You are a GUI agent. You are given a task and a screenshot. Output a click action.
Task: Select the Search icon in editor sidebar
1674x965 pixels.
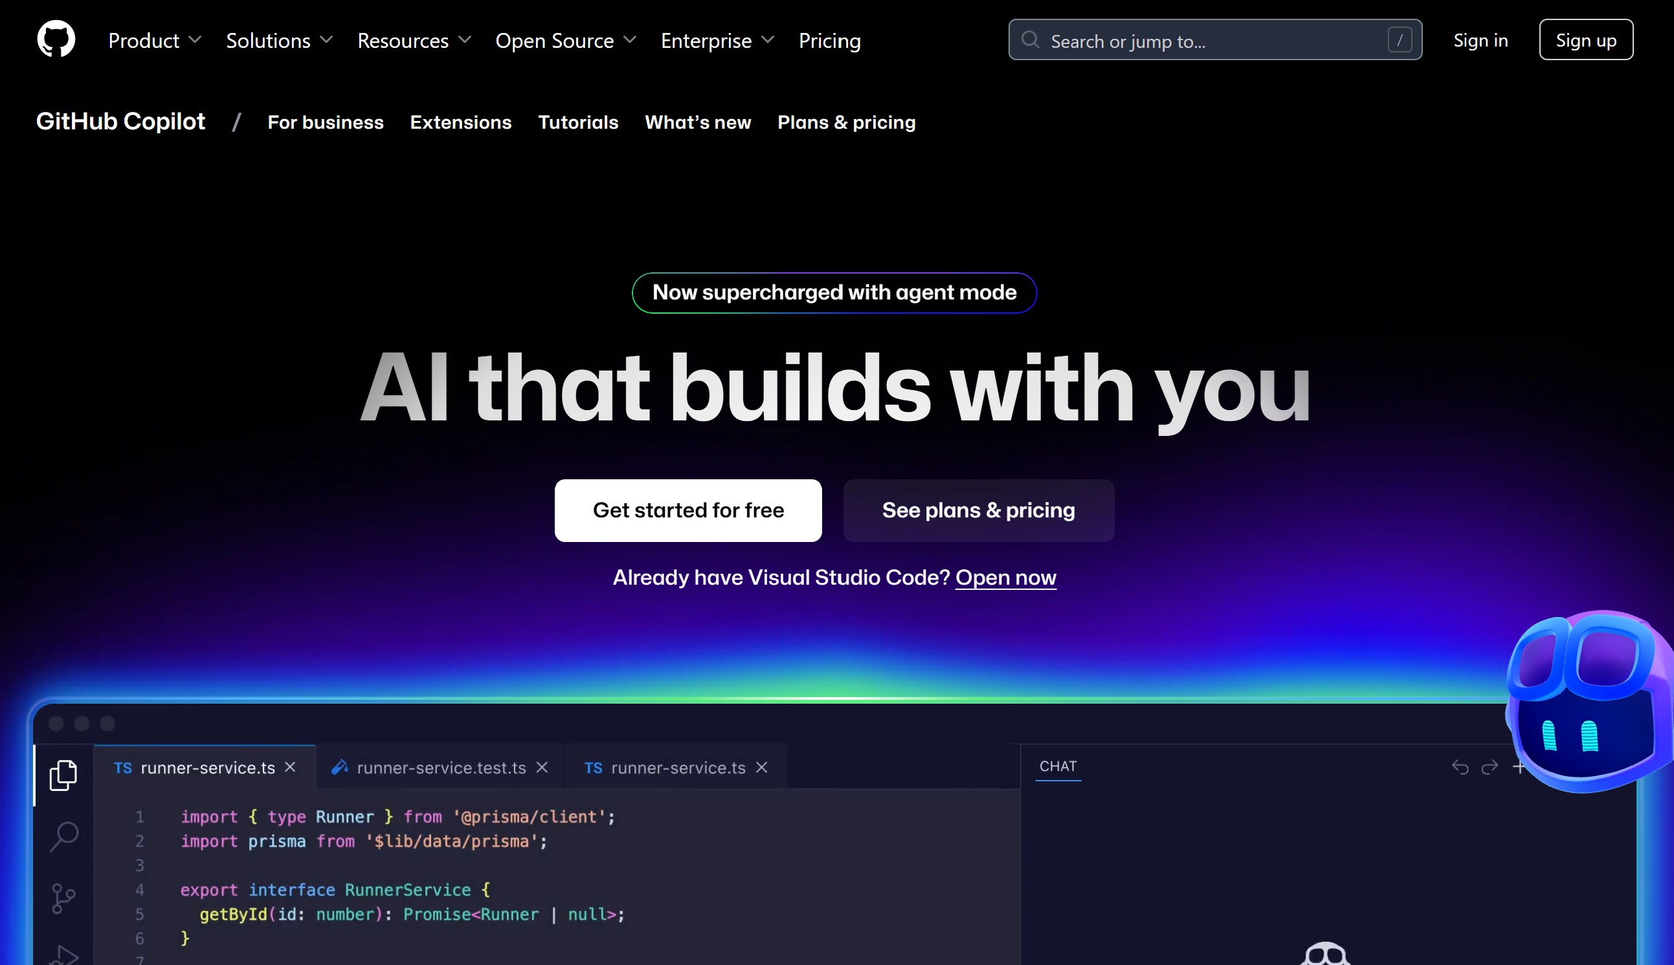click(x=64, y=836)
